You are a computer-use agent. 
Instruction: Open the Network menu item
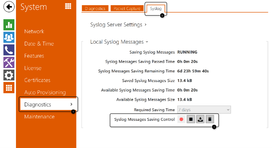(x=34, y=32)
